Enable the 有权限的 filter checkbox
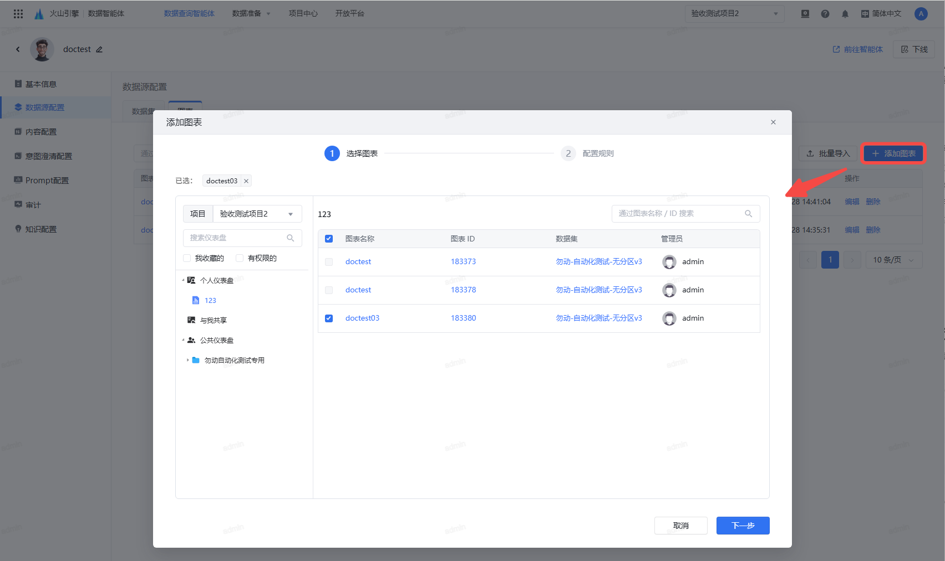Viewport: 945px width, 561px height. pos(240,258)
